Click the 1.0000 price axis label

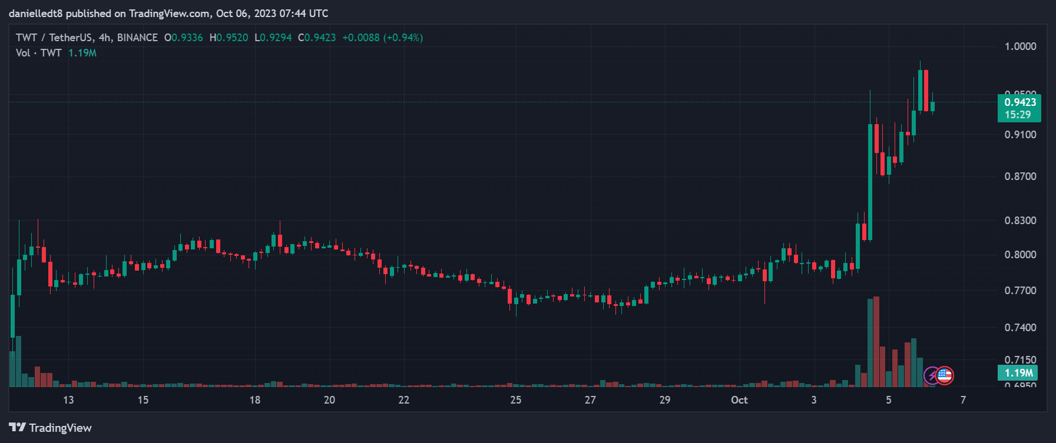click(1020, 46)
